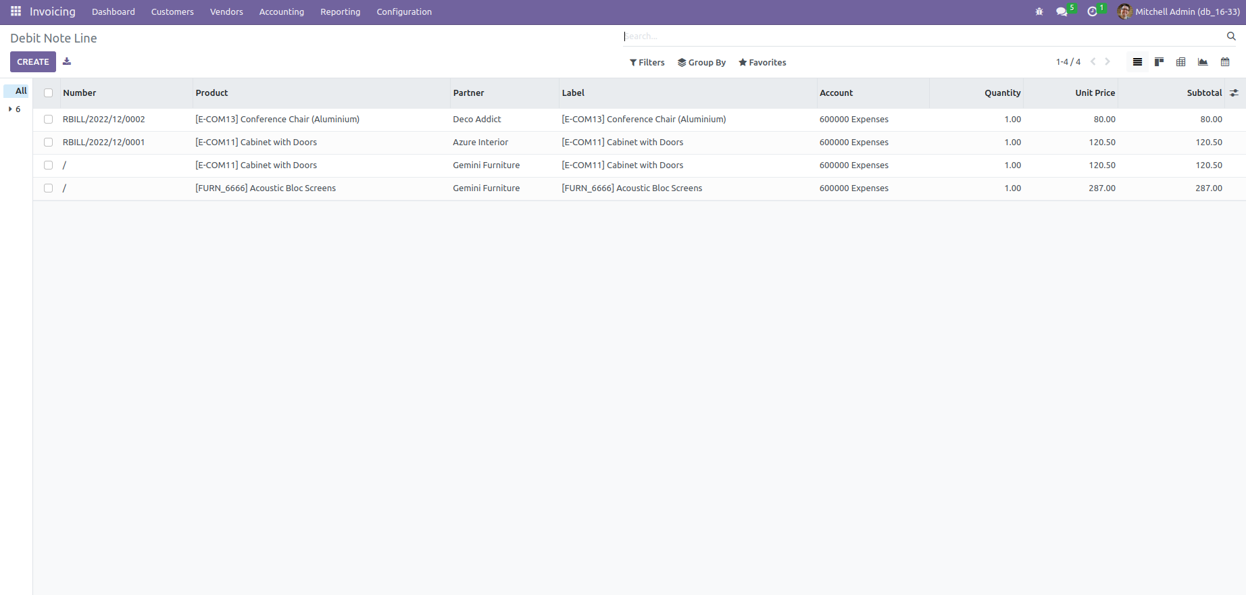Image resolution: width=1246 pixels, height=595 pixels.
Task: Click quantity 1.00 in the Deco Addict row
Action: point(1013,120)
